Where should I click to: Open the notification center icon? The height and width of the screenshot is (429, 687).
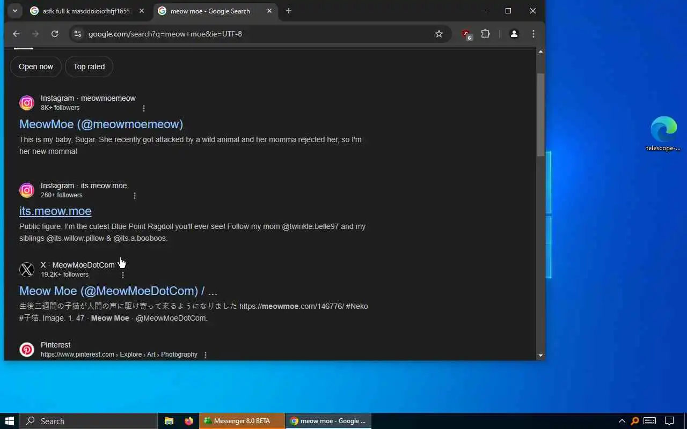[669, 421]
